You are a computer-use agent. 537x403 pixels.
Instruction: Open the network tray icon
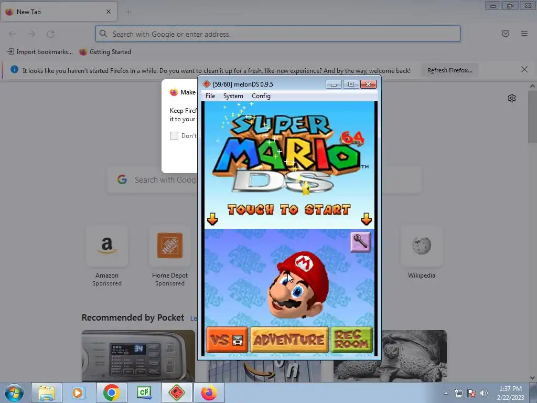click(x=458, y=393)
